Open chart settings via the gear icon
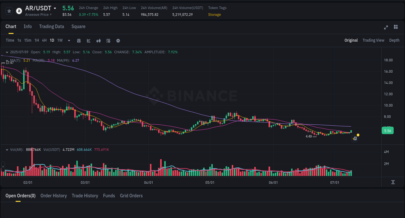This screenshot has height=218, width=405. pyautogui.click(x=118, y=41)
